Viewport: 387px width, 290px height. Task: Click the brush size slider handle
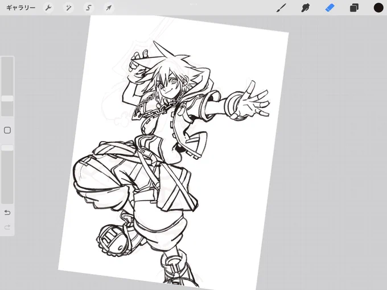click(7, 98)
